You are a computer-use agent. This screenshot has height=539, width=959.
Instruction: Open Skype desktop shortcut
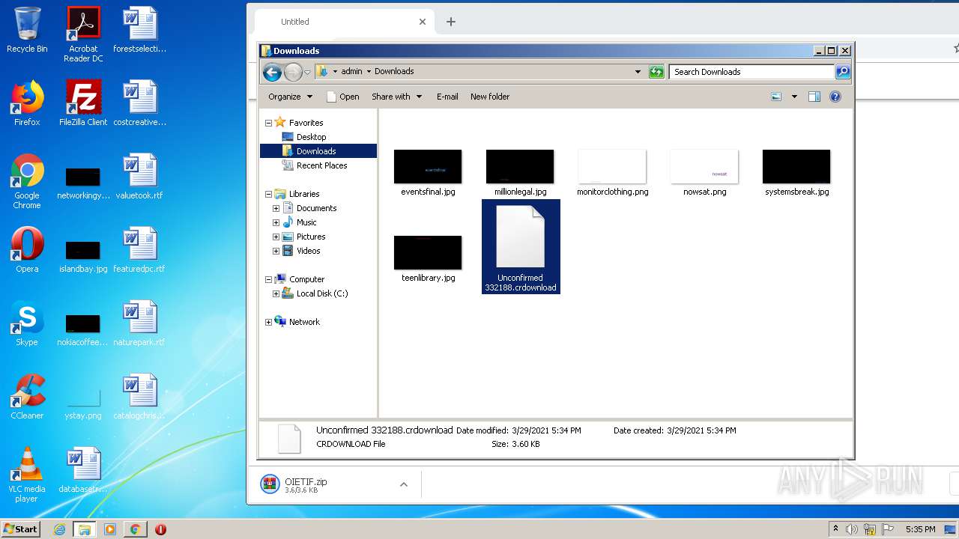[x=27, y=323]
